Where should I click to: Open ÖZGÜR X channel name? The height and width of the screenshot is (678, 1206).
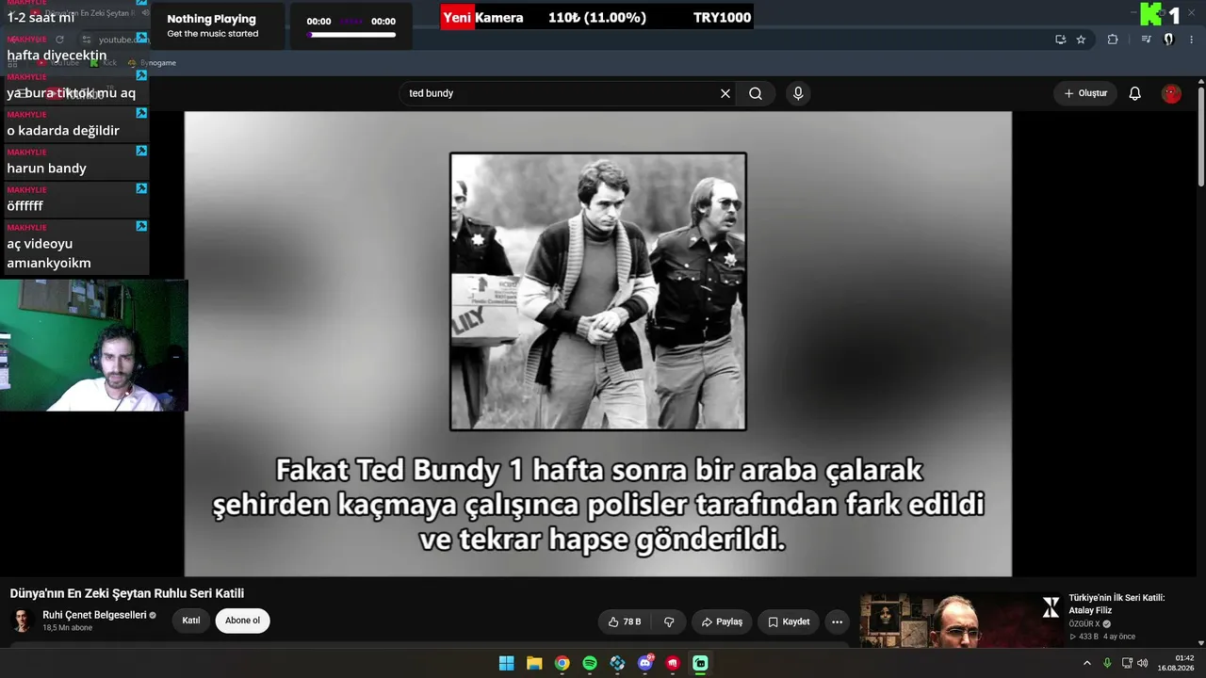pyautogui.click(x=1084, y=623)
